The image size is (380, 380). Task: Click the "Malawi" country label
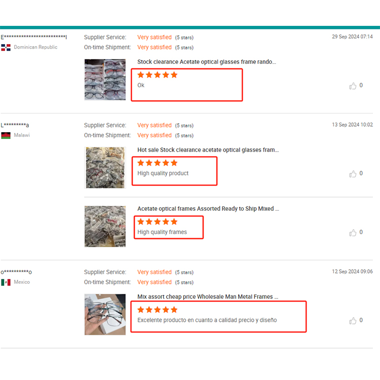click(x=22, y=135)
